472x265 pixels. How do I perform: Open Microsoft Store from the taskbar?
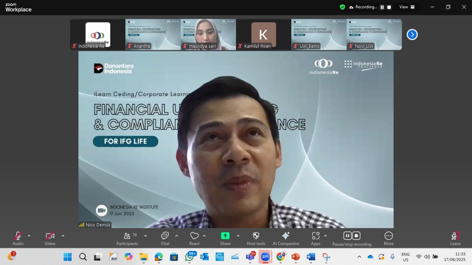tap(174, 257)
